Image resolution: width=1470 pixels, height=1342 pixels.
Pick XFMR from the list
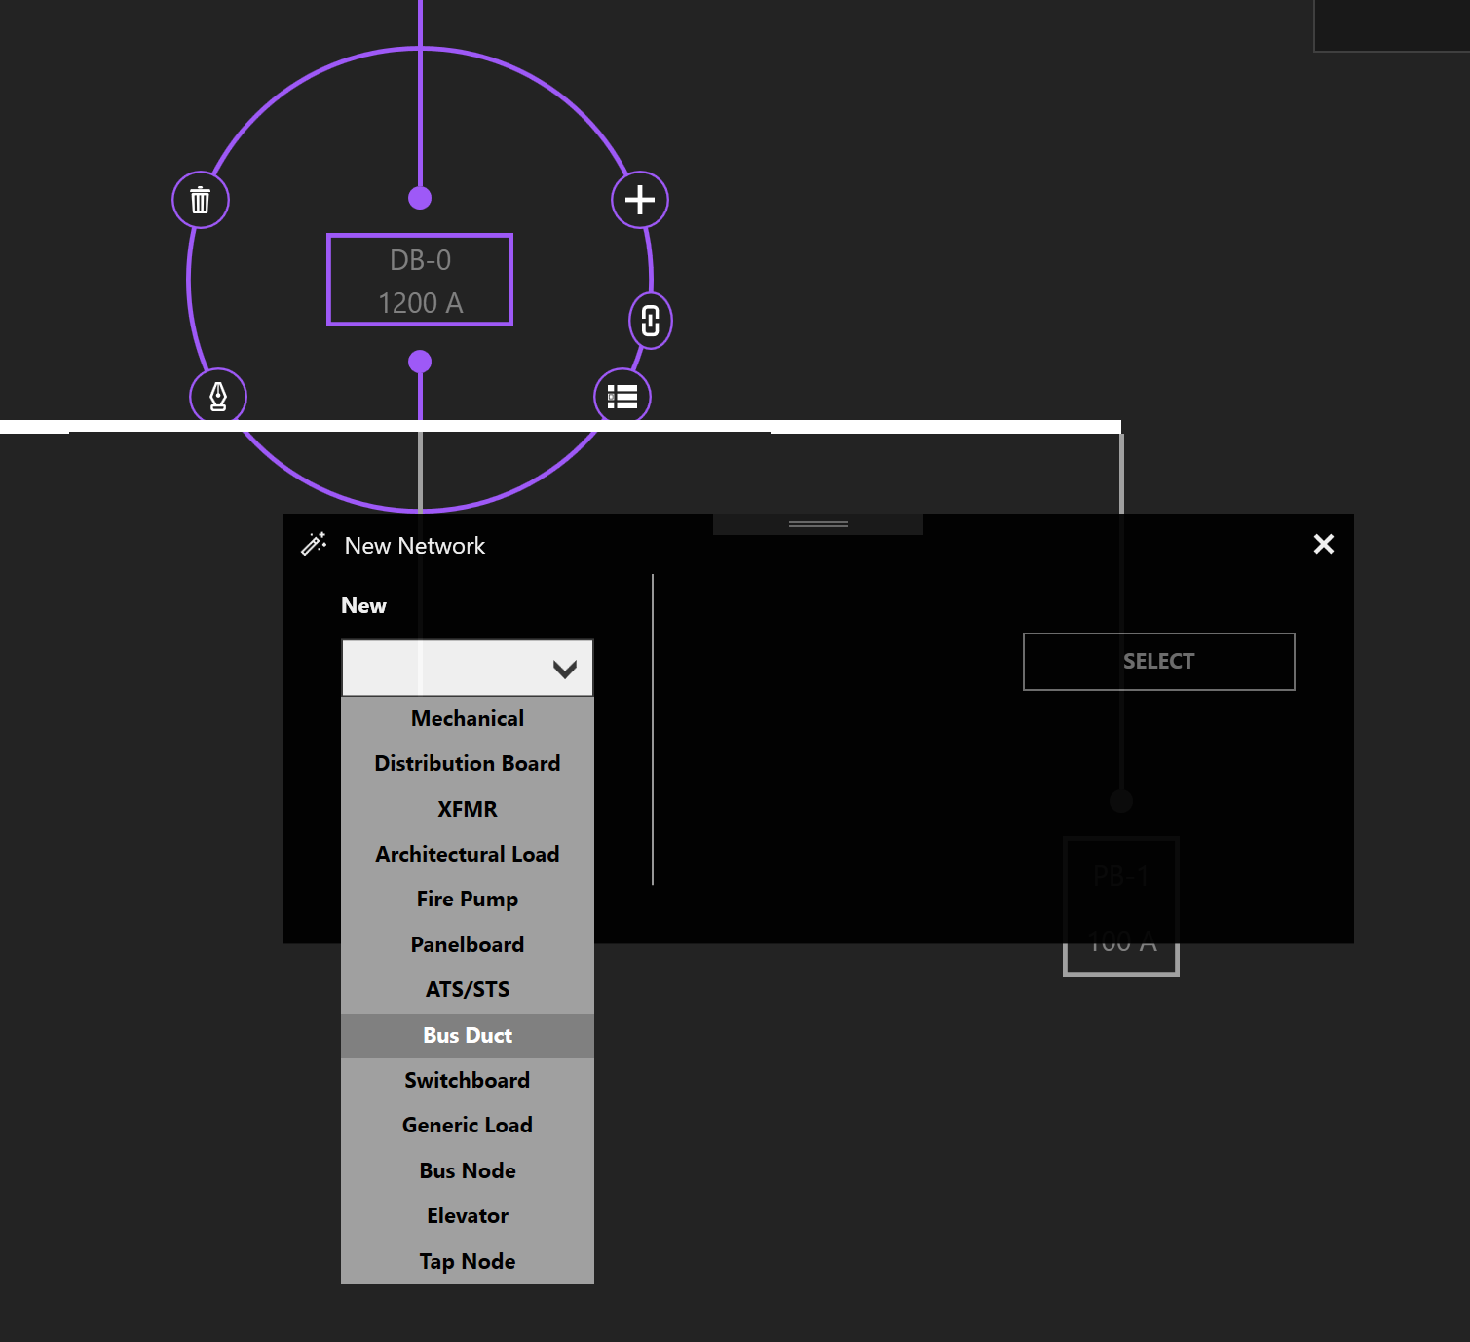click(x=468, y=810)
